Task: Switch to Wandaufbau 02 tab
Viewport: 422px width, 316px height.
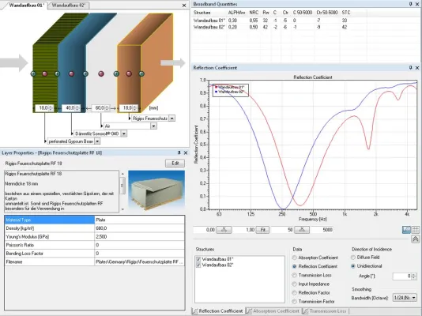Action: coord(69,6)
